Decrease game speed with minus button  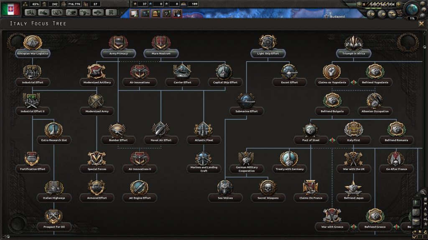pos(359,4)
